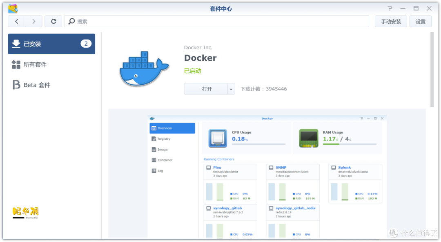Viewport: 441px width, 242px height.
Task: Click the Beta B icon
Action: (x=16, y=85)
